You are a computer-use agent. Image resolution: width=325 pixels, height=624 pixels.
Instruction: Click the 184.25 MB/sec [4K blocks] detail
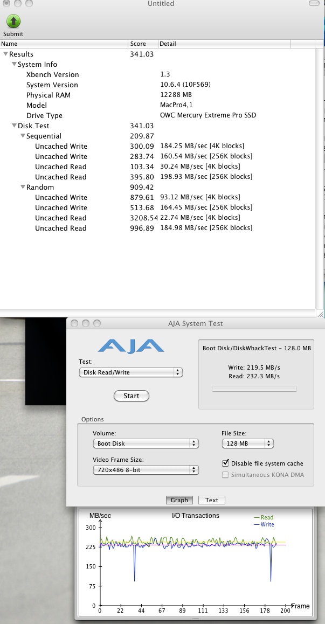point(202,146)
